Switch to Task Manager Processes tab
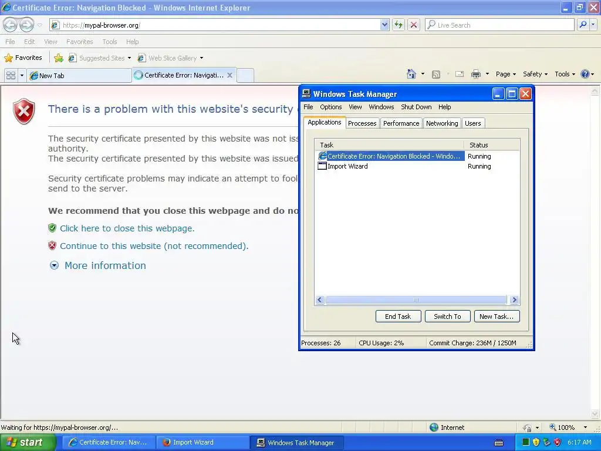This screenshot has width=601, height=451. click(x=362, y=123)
